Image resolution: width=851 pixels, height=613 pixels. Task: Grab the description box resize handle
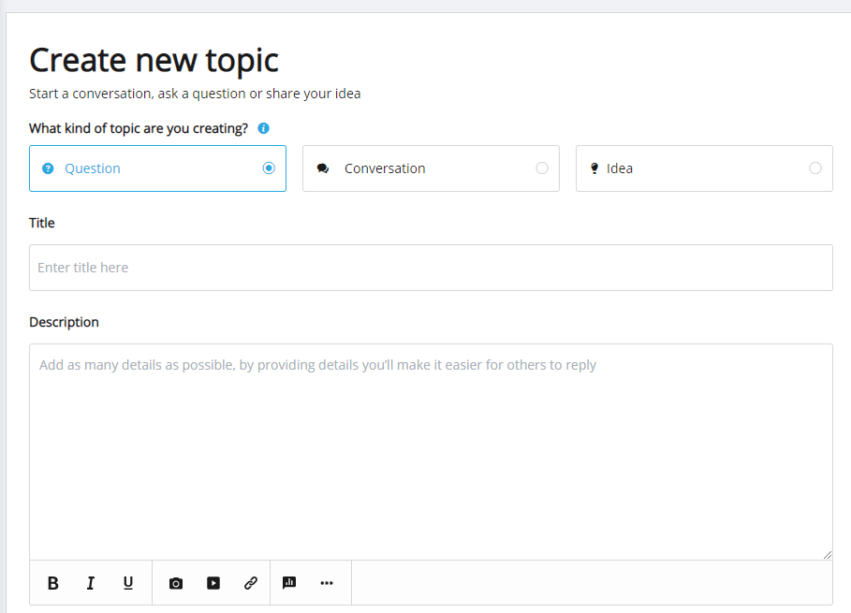tap(827, 555)
